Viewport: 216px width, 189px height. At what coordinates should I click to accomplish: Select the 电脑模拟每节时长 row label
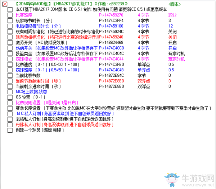(38, 26)
